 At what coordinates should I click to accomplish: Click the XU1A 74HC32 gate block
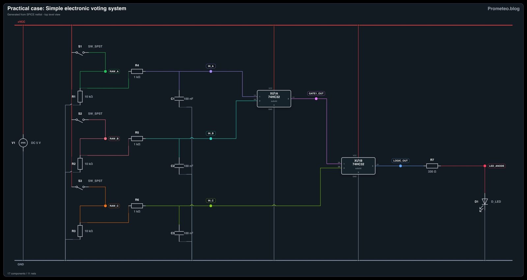(x=274, y=98)
